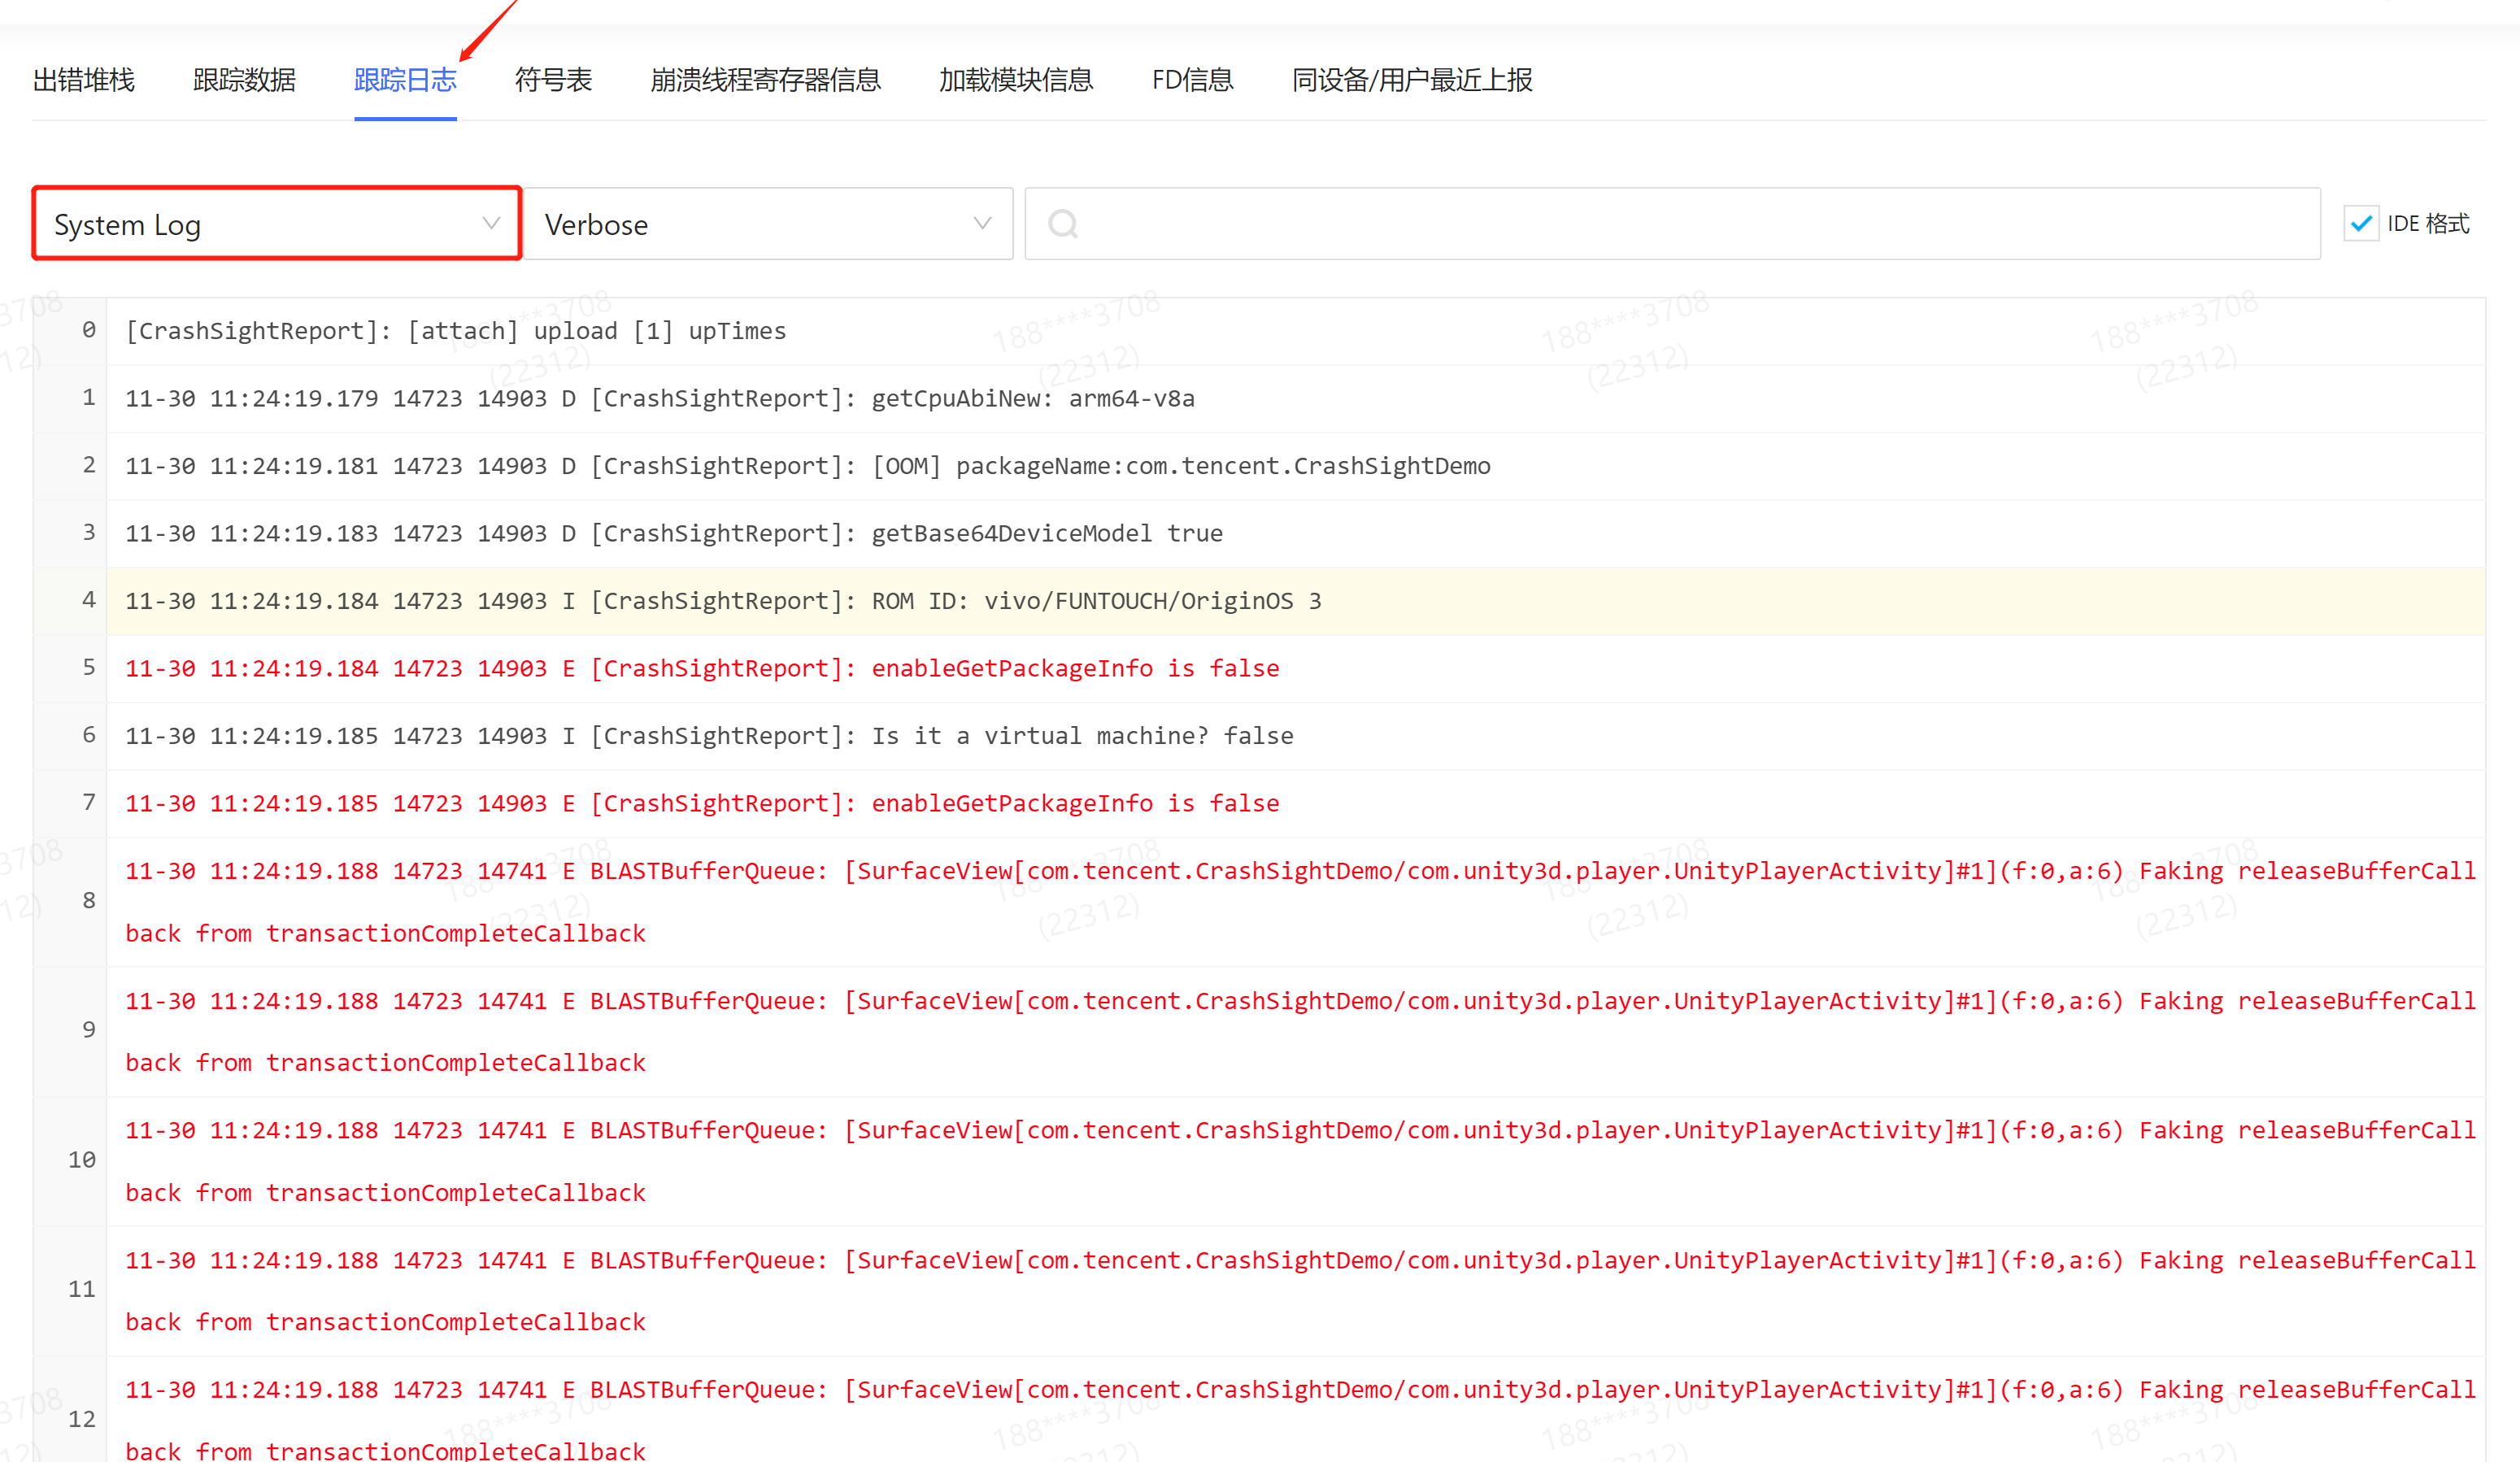Image resolution: width=2520 pixels, height=1462 pixels.
Task: Click the System Log dropdown chevron
Action: (491, 223)
